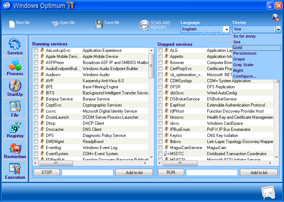Tick the COMSysApp checkbox
Image resolution: width=284 pixels, height=202 pixels.
pos(160,81)
